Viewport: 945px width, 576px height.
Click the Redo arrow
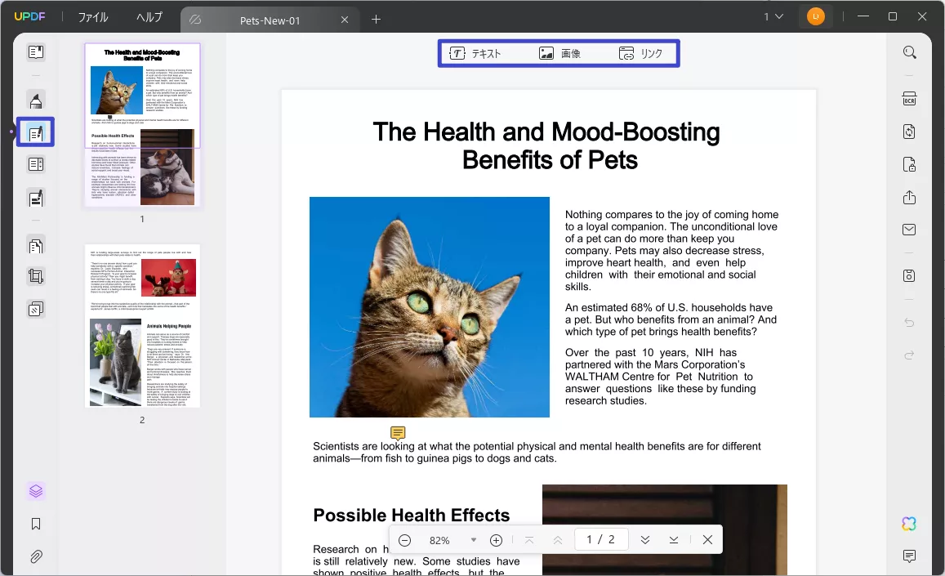pos(909,355)
